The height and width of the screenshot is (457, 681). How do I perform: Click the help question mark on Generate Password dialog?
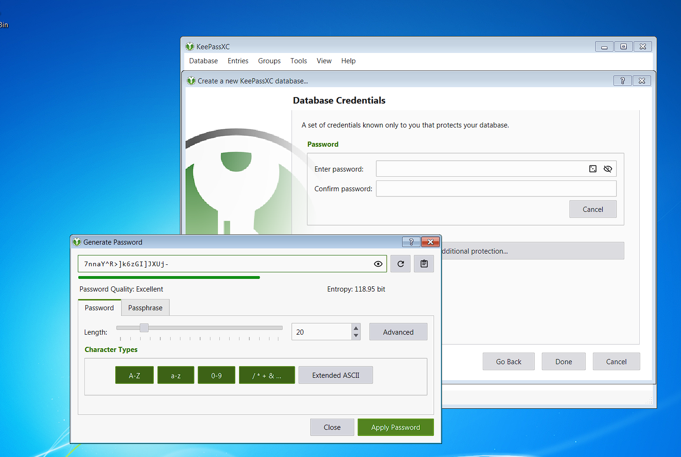pos(411,242)
